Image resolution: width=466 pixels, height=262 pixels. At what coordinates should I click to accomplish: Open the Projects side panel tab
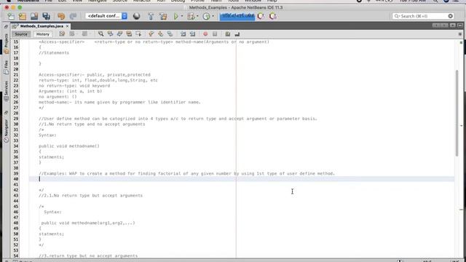click(6, 44)
